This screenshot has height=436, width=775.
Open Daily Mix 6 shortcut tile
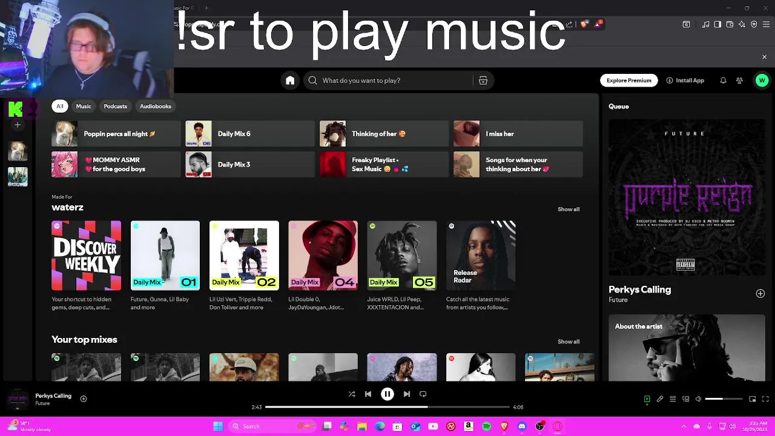(250, 134)
